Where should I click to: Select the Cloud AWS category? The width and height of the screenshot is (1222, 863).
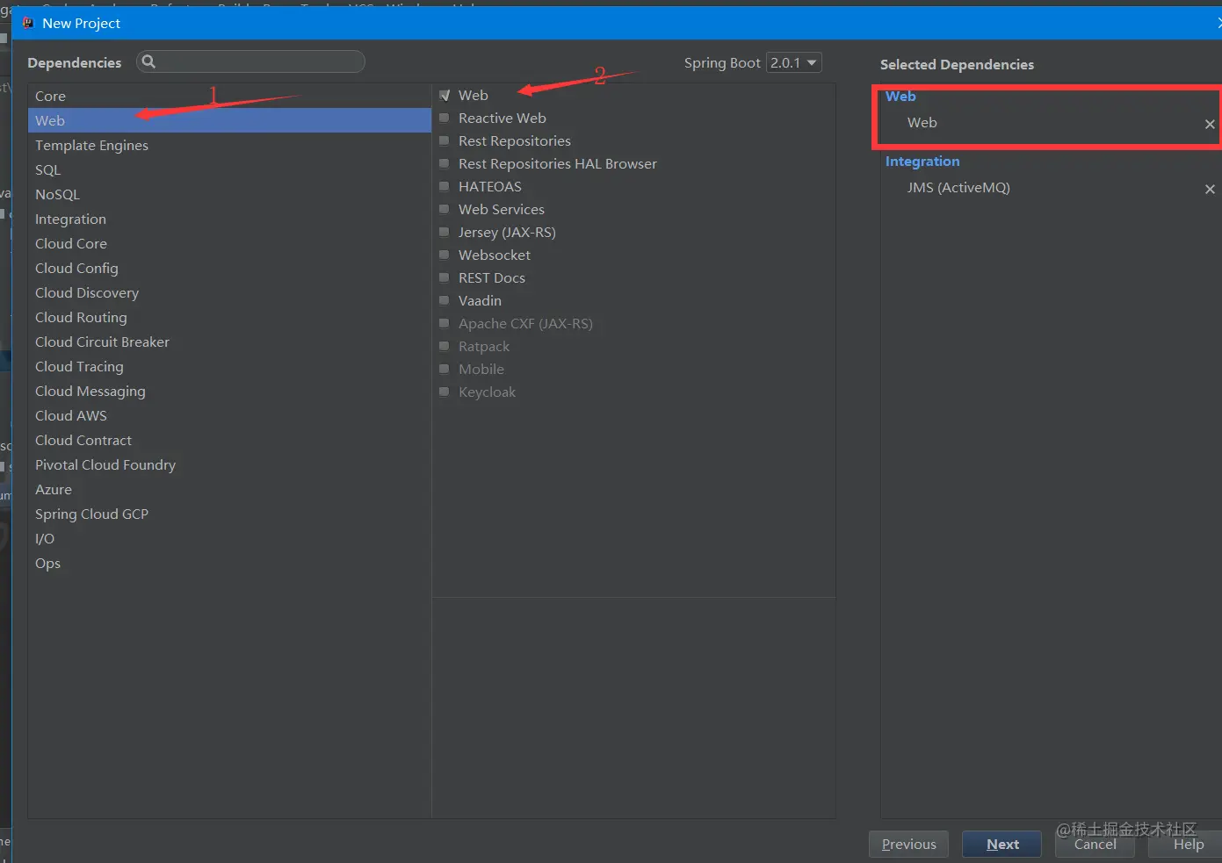pyautogui.click(x=229, y=415)
